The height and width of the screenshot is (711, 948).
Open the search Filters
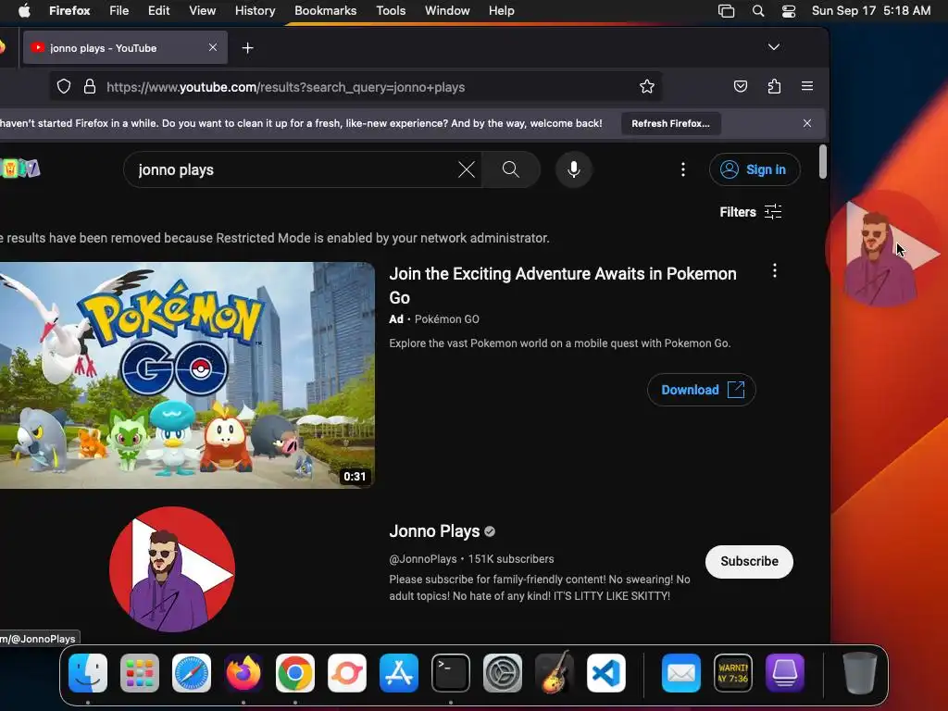750,212
